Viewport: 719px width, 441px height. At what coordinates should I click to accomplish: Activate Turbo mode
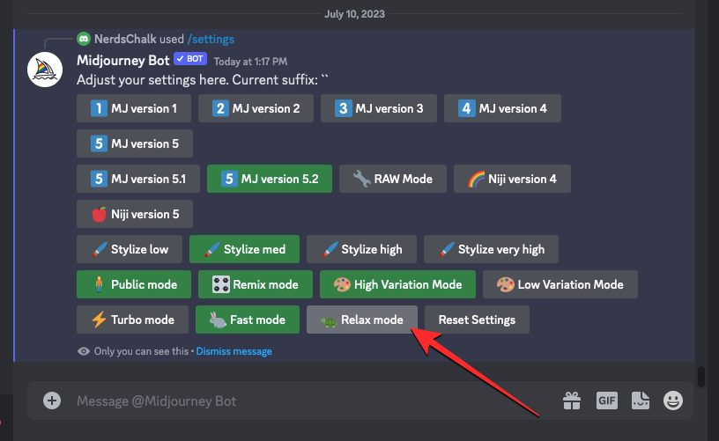click(x=132, y=320)
